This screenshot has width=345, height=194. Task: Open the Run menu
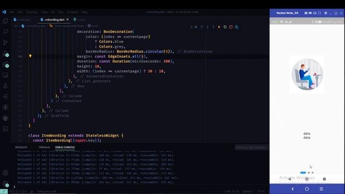[61, 12]
